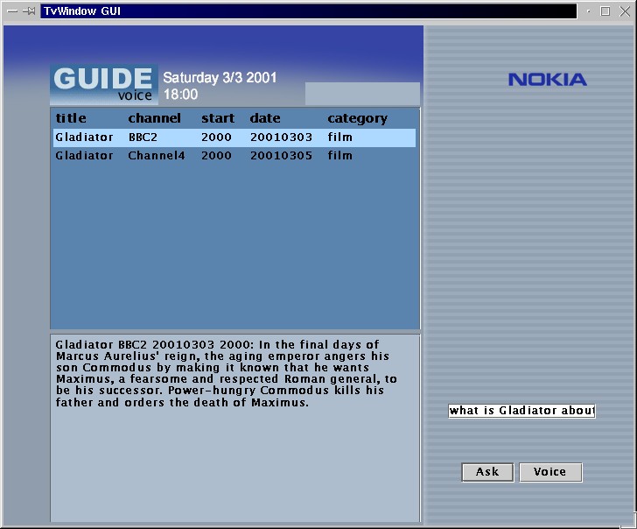Click the 'TvWindow GUI' title bar text
This screenshot has width=637, height=529.
(82, 11)
